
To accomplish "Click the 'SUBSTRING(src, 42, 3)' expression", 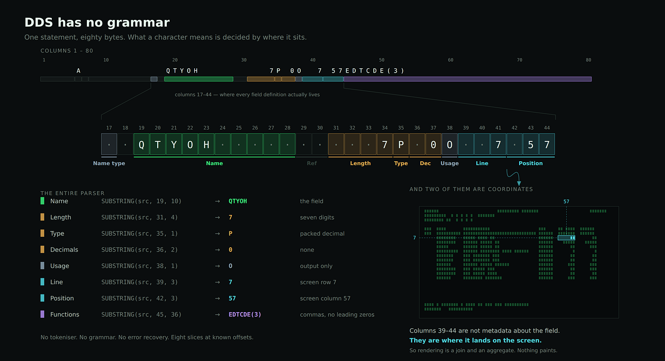I will tap(140, 298).
